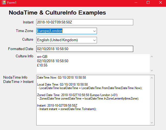Click the LocalDateTime.FromDateTime code line

pos(90,88)
